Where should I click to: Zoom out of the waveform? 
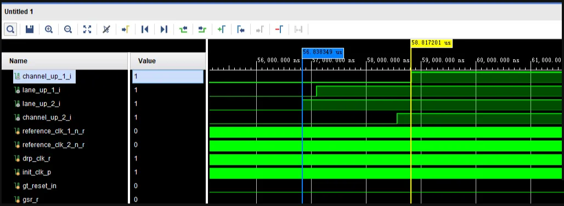click(x=68, y=30)
